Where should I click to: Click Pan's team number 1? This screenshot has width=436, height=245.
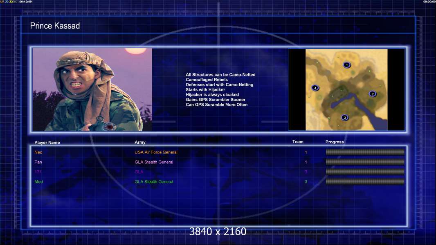tap(306, 162)
